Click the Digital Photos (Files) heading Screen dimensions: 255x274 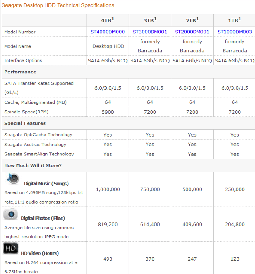pos(43,218)
